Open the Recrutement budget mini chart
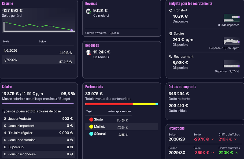 coord(232,64)
